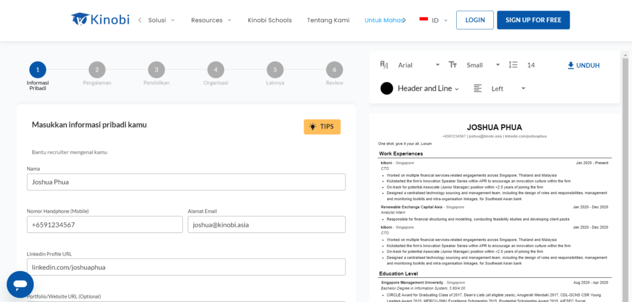This screenshot has width=632, height=302.
Task: Click the Nama input field
Action: point(186,182)
